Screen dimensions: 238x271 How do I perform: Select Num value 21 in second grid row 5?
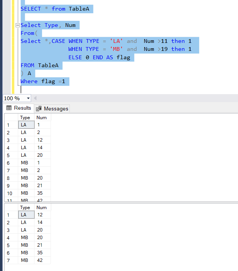click(43, 245)
